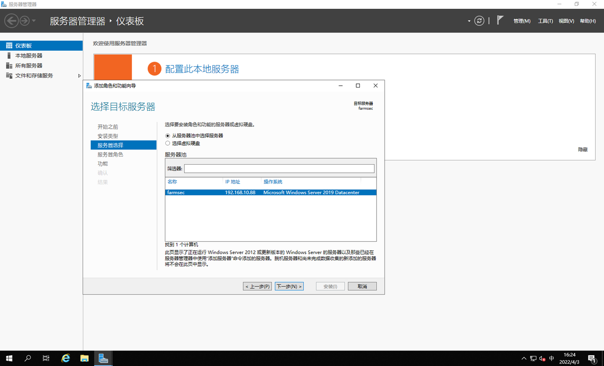The width and height of the screenshot is (604, 366).
Task: Open the 工具(T) menu
Action: pos(545,21)
